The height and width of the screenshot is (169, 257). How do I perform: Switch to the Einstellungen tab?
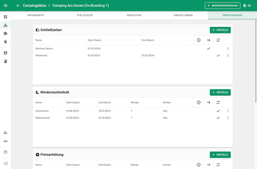point(183,15)
